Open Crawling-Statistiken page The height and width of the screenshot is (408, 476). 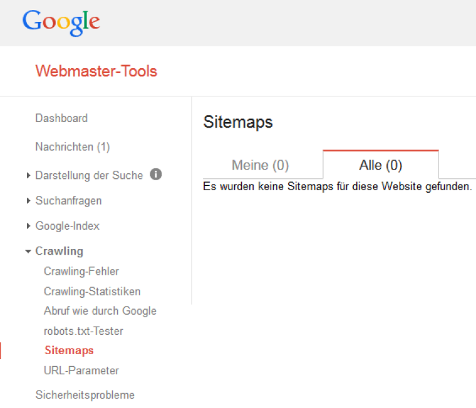click(92, 292)
